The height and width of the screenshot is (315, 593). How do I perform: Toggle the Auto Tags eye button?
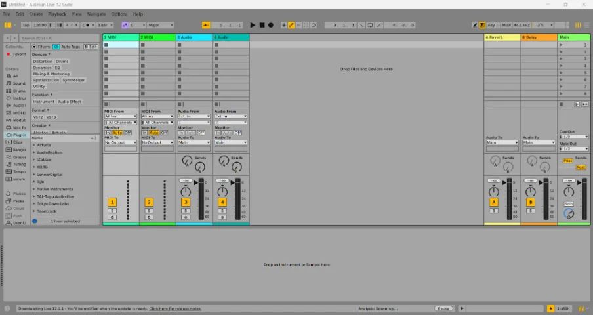[56, 47]
